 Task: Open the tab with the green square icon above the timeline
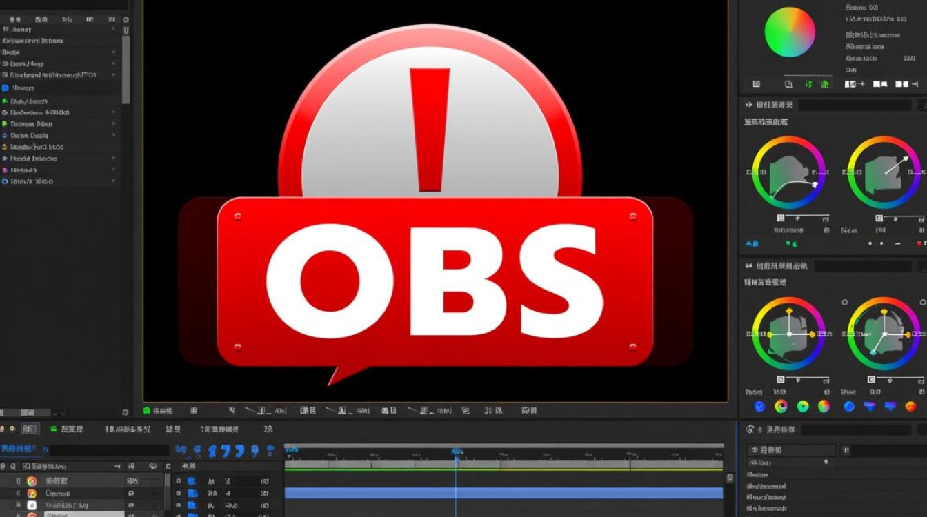point(68,429)
